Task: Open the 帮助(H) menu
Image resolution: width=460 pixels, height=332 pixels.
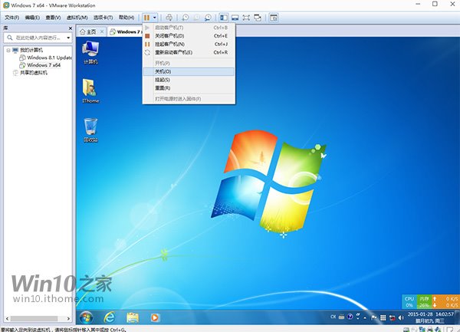Action: pos(127,18)
